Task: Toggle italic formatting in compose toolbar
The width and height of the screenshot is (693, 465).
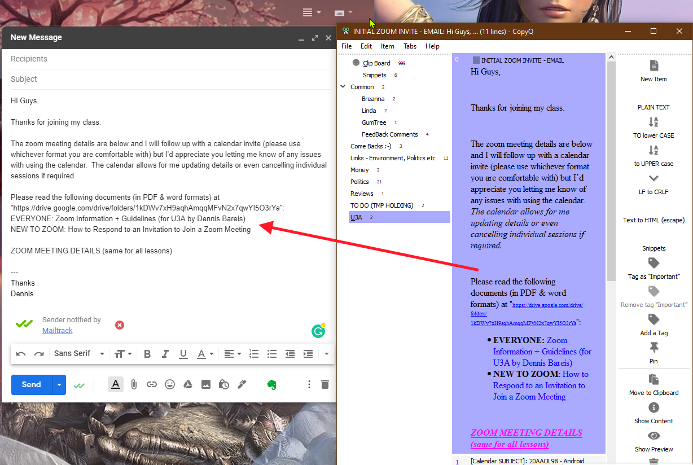Action: [x=165, y=354]
